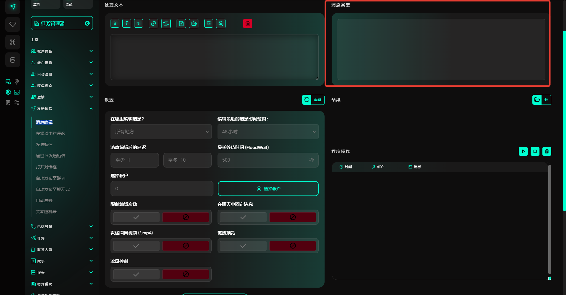
Task: Open the 48小时 time range dropdown
Action: pyautogui.click(x=268, y=132)
